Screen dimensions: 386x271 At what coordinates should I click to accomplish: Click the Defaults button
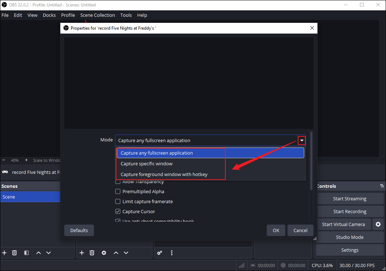[79, 230]
